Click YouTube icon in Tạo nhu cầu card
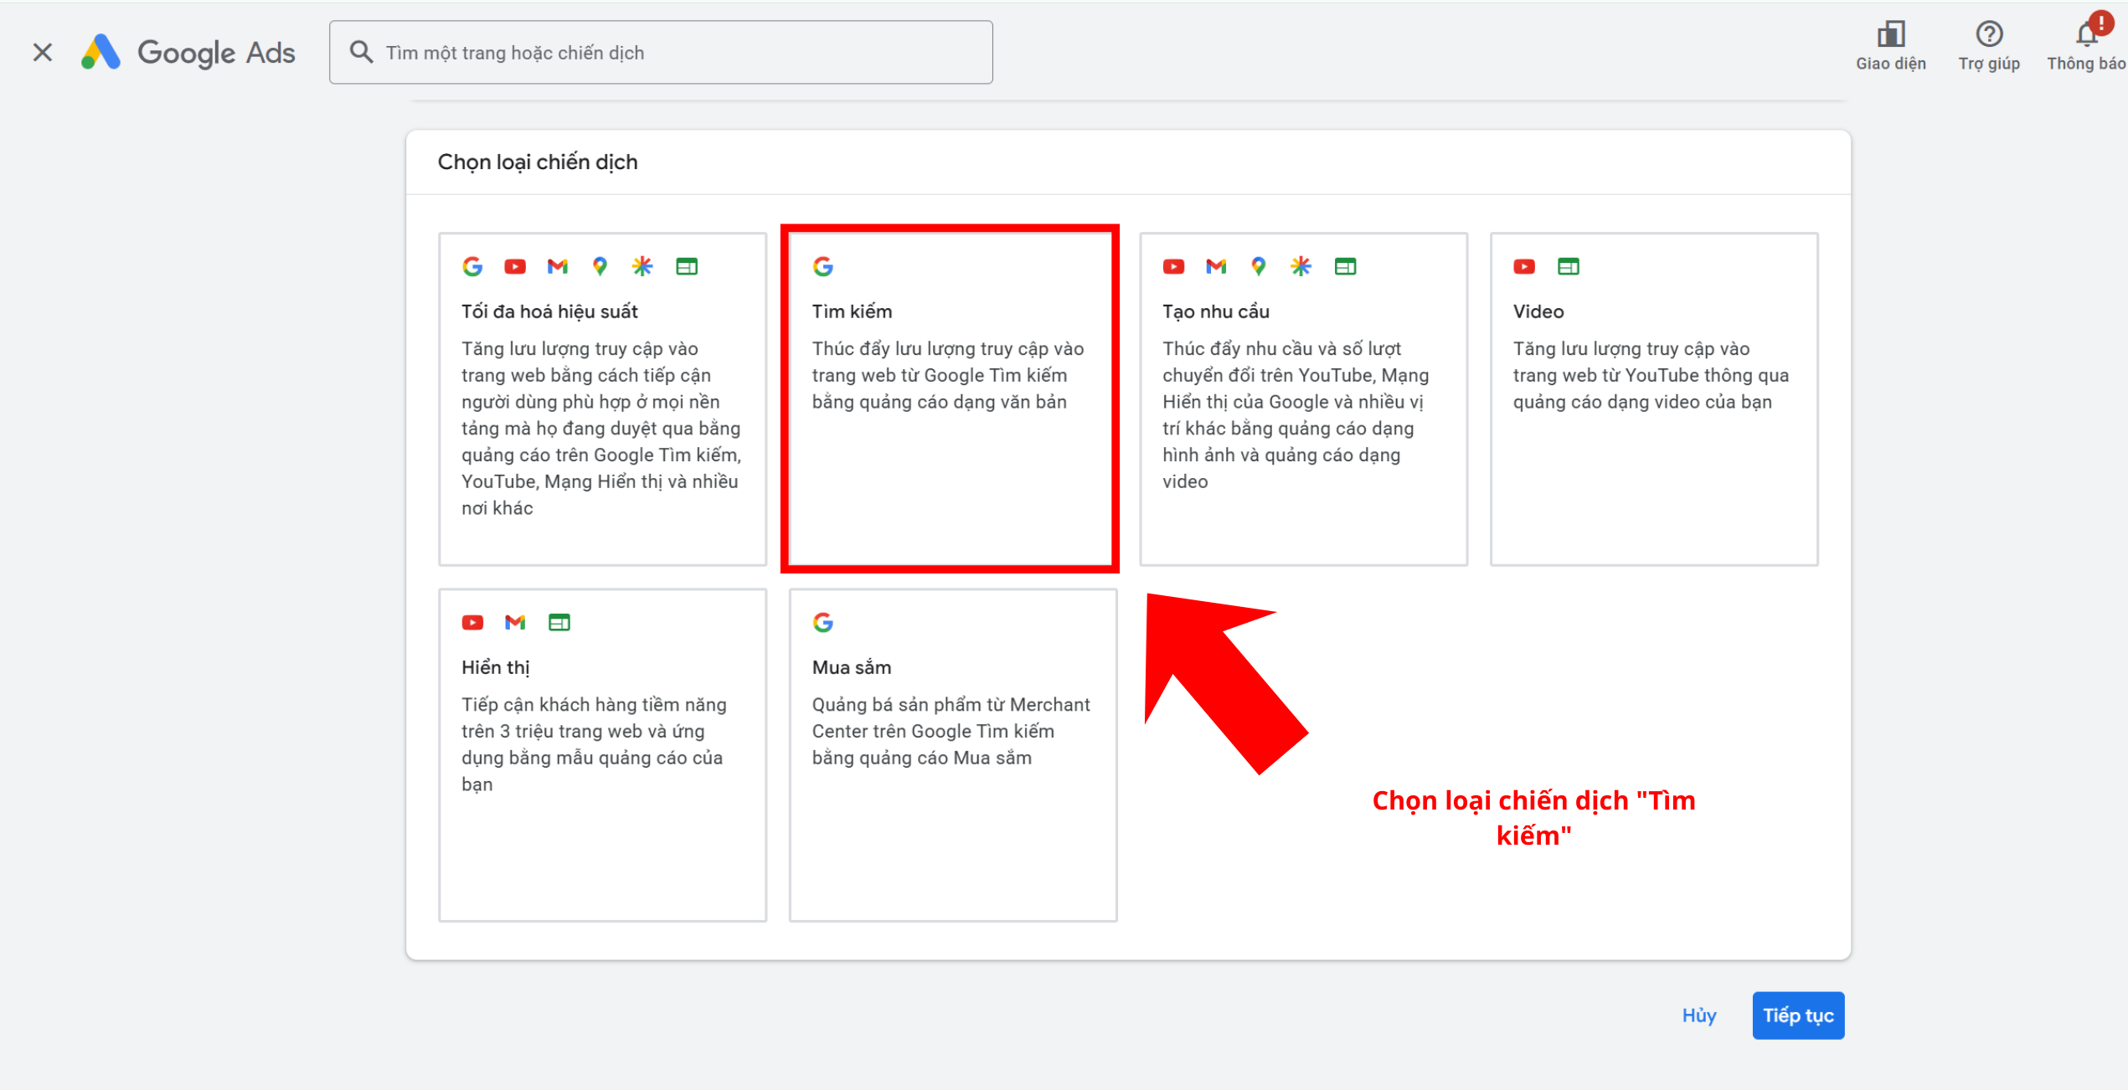 [x=1174, y=266]
